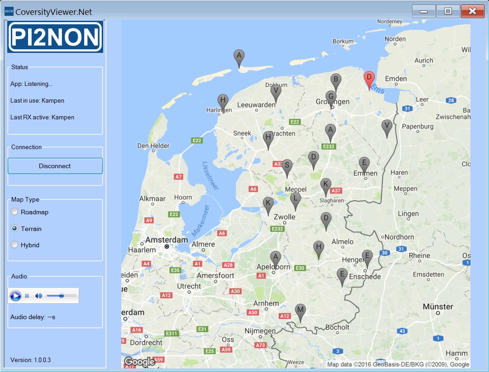Viewport: 489px width, 372px height.
Task: Minimize the CoversityViewer.Net window
Action: click(423, 12)
